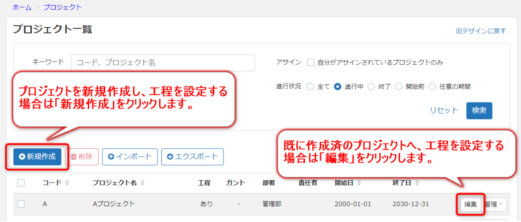Sort by プロジェクト名 column arrows
Viewport: 521px width, 222px height.
(x=143, y=183)
